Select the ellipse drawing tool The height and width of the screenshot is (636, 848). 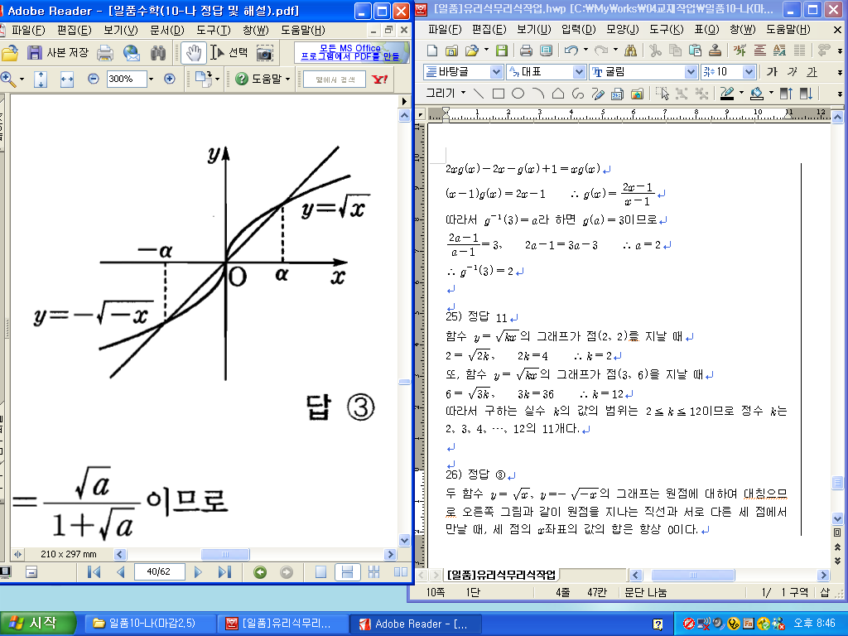pyautogui.click(x=518, y=93)
